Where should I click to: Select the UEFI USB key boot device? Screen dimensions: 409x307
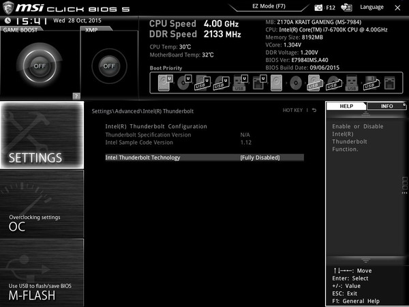[240, 83]
